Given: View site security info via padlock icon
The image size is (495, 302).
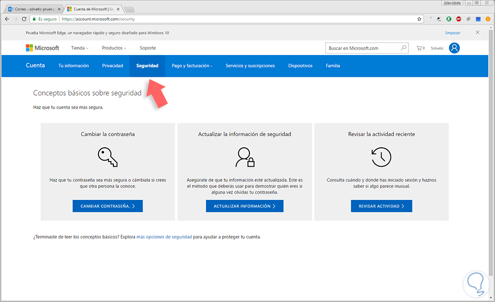Looking at the screenshot, I should [x=34, y=19].
